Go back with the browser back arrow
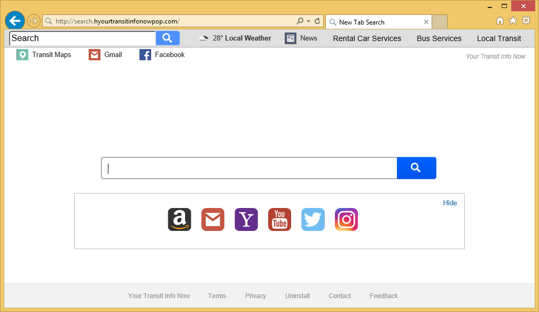 click(x=15, y=21)
